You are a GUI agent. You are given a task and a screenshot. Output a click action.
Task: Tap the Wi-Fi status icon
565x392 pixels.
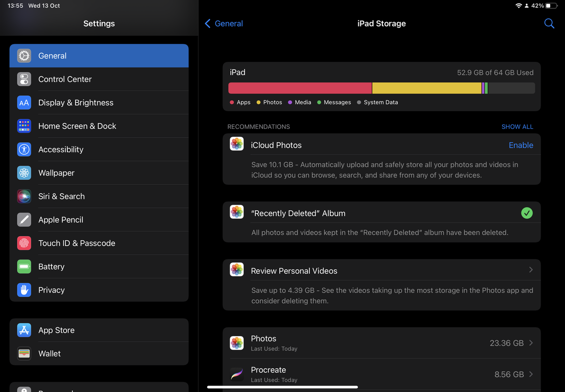tap(518, 6)
